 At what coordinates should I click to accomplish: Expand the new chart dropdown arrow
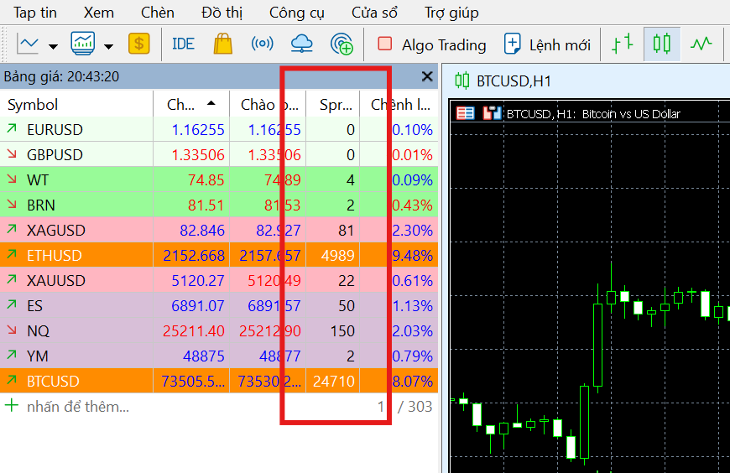[54, 46]
